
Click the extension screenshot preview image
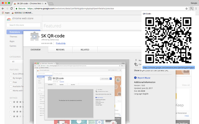click(80, 90)
